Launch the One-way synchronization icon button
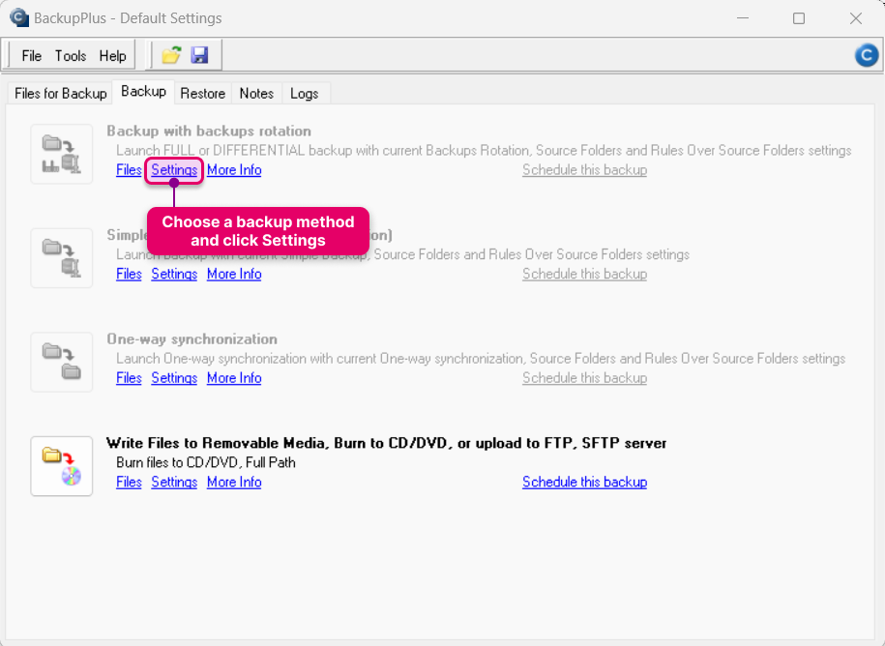The width and height of the screenshot is (885, 646). click(62, 362)
